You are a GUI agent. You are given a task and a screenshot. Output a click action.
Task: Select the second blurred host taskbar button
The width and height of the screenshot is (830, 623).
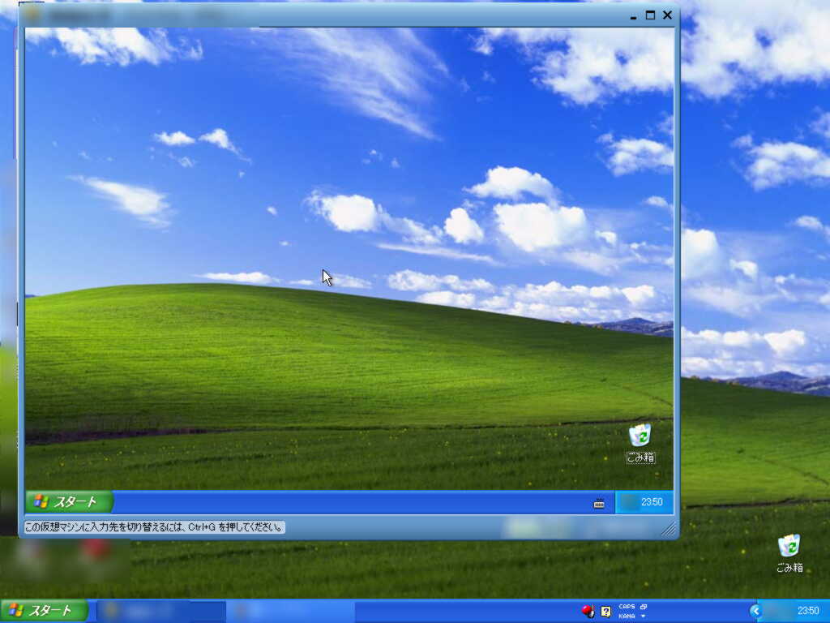(290, 611)
